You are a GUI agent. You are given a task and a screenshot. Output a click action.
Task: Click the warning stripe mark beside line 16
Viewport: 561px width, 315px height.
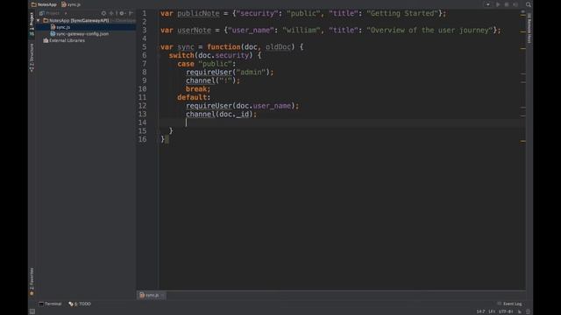(522, 142)
